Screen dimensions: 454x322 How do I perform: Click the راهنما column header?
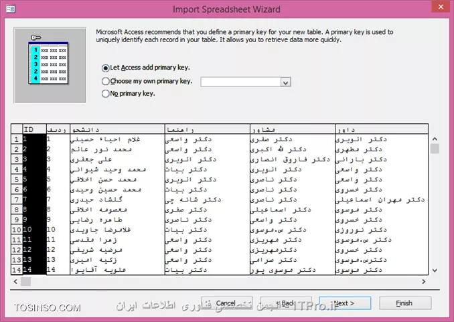tap(208, 129)
